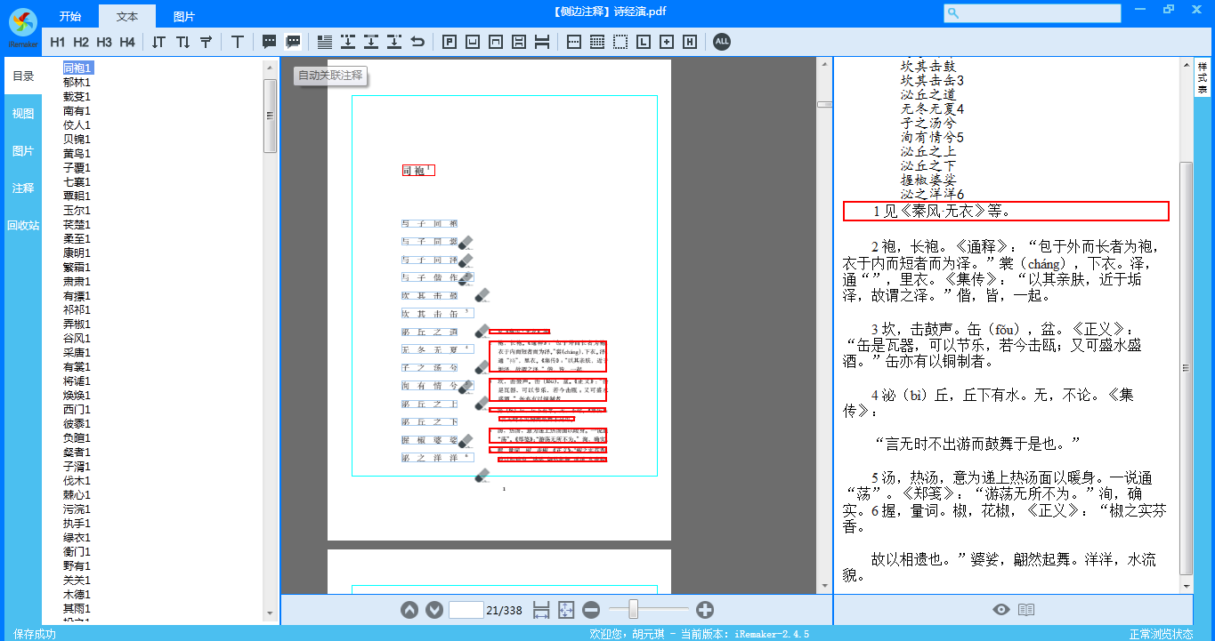The height and width of the screenshot is (641, 1215).
Task: Switch to the 图片 tab
Action: point(184,16)
